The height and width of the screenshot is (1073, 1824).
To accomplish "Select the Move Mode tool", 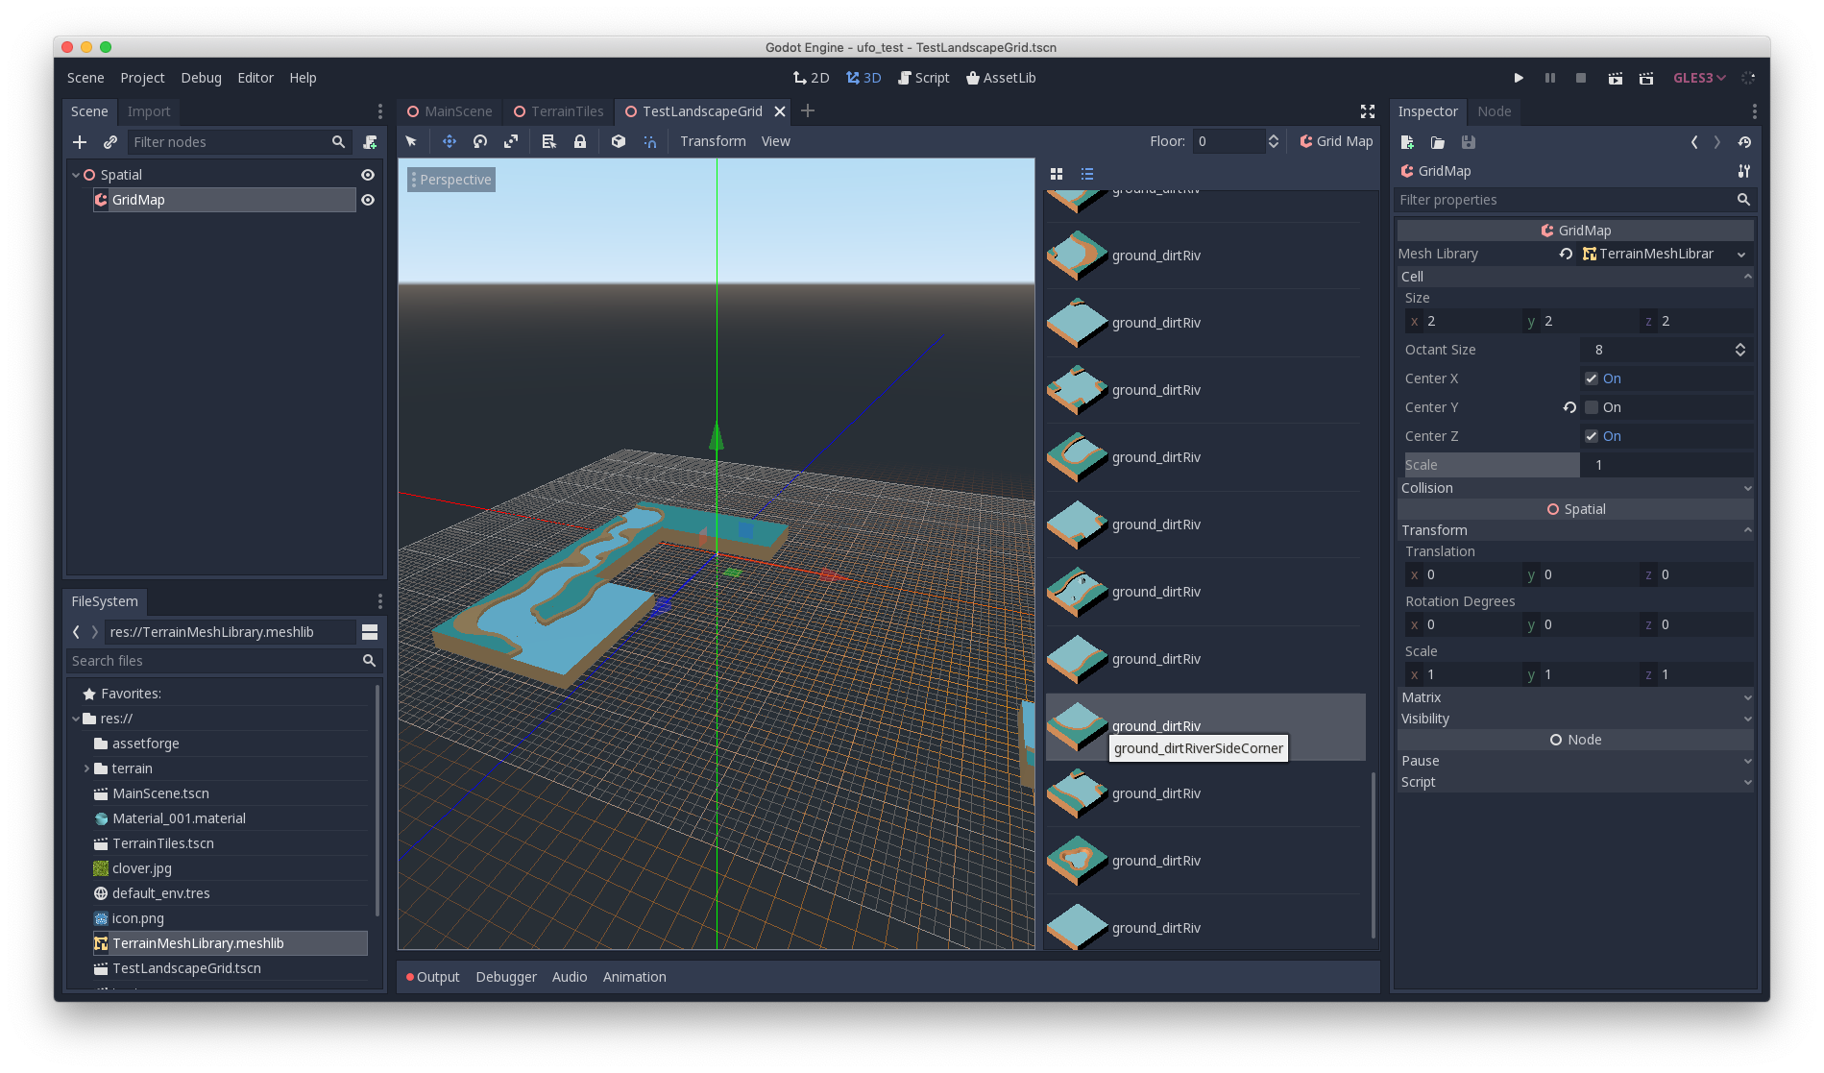I will click(x=449, y=141).
